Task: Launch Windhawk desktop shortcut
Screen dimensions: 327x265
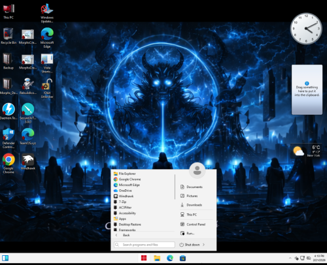Action: point(27,162)
